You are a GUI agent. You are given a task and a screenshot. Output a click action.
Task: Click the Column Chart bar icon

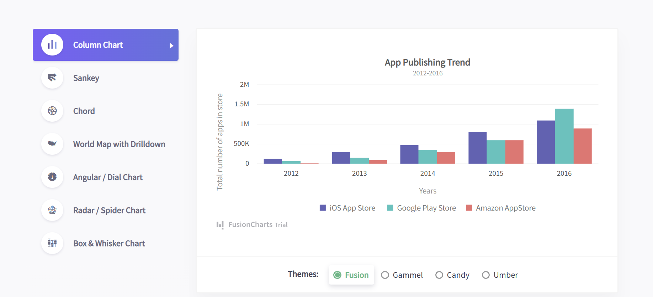point(52,45)
